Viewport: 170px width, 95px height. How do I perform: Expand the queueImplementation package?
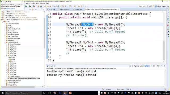(x=5, y=80)
